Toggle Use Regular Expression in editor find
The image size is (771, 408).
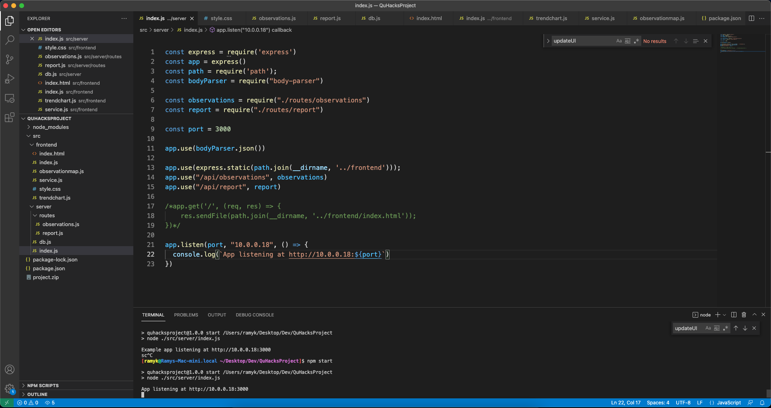click(636, 41)
